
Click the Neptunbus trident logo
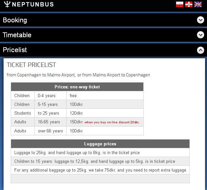6,4
